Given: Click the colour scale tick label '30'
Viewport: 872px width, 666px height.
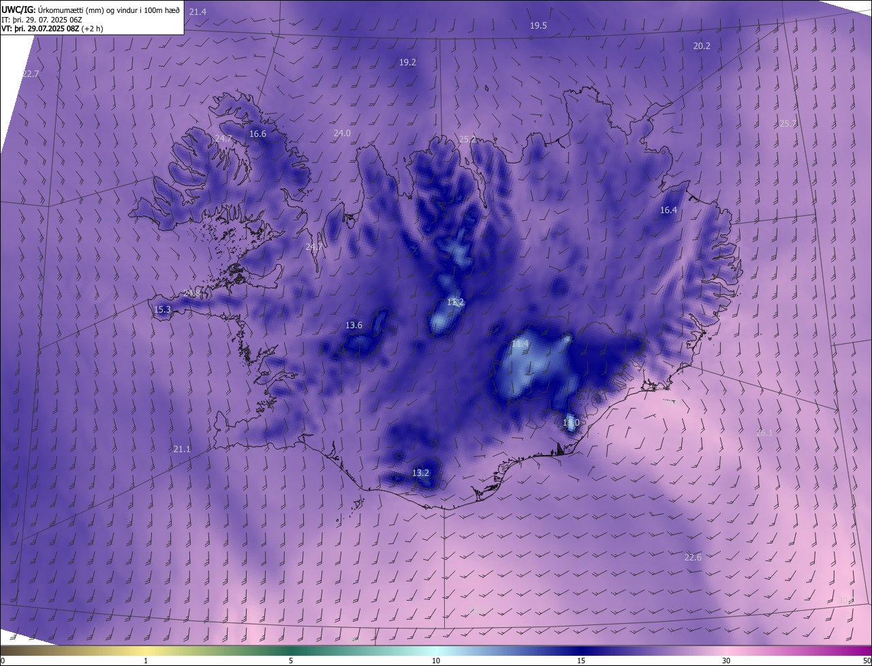Looking at the screenshot, I should (726, 661).
